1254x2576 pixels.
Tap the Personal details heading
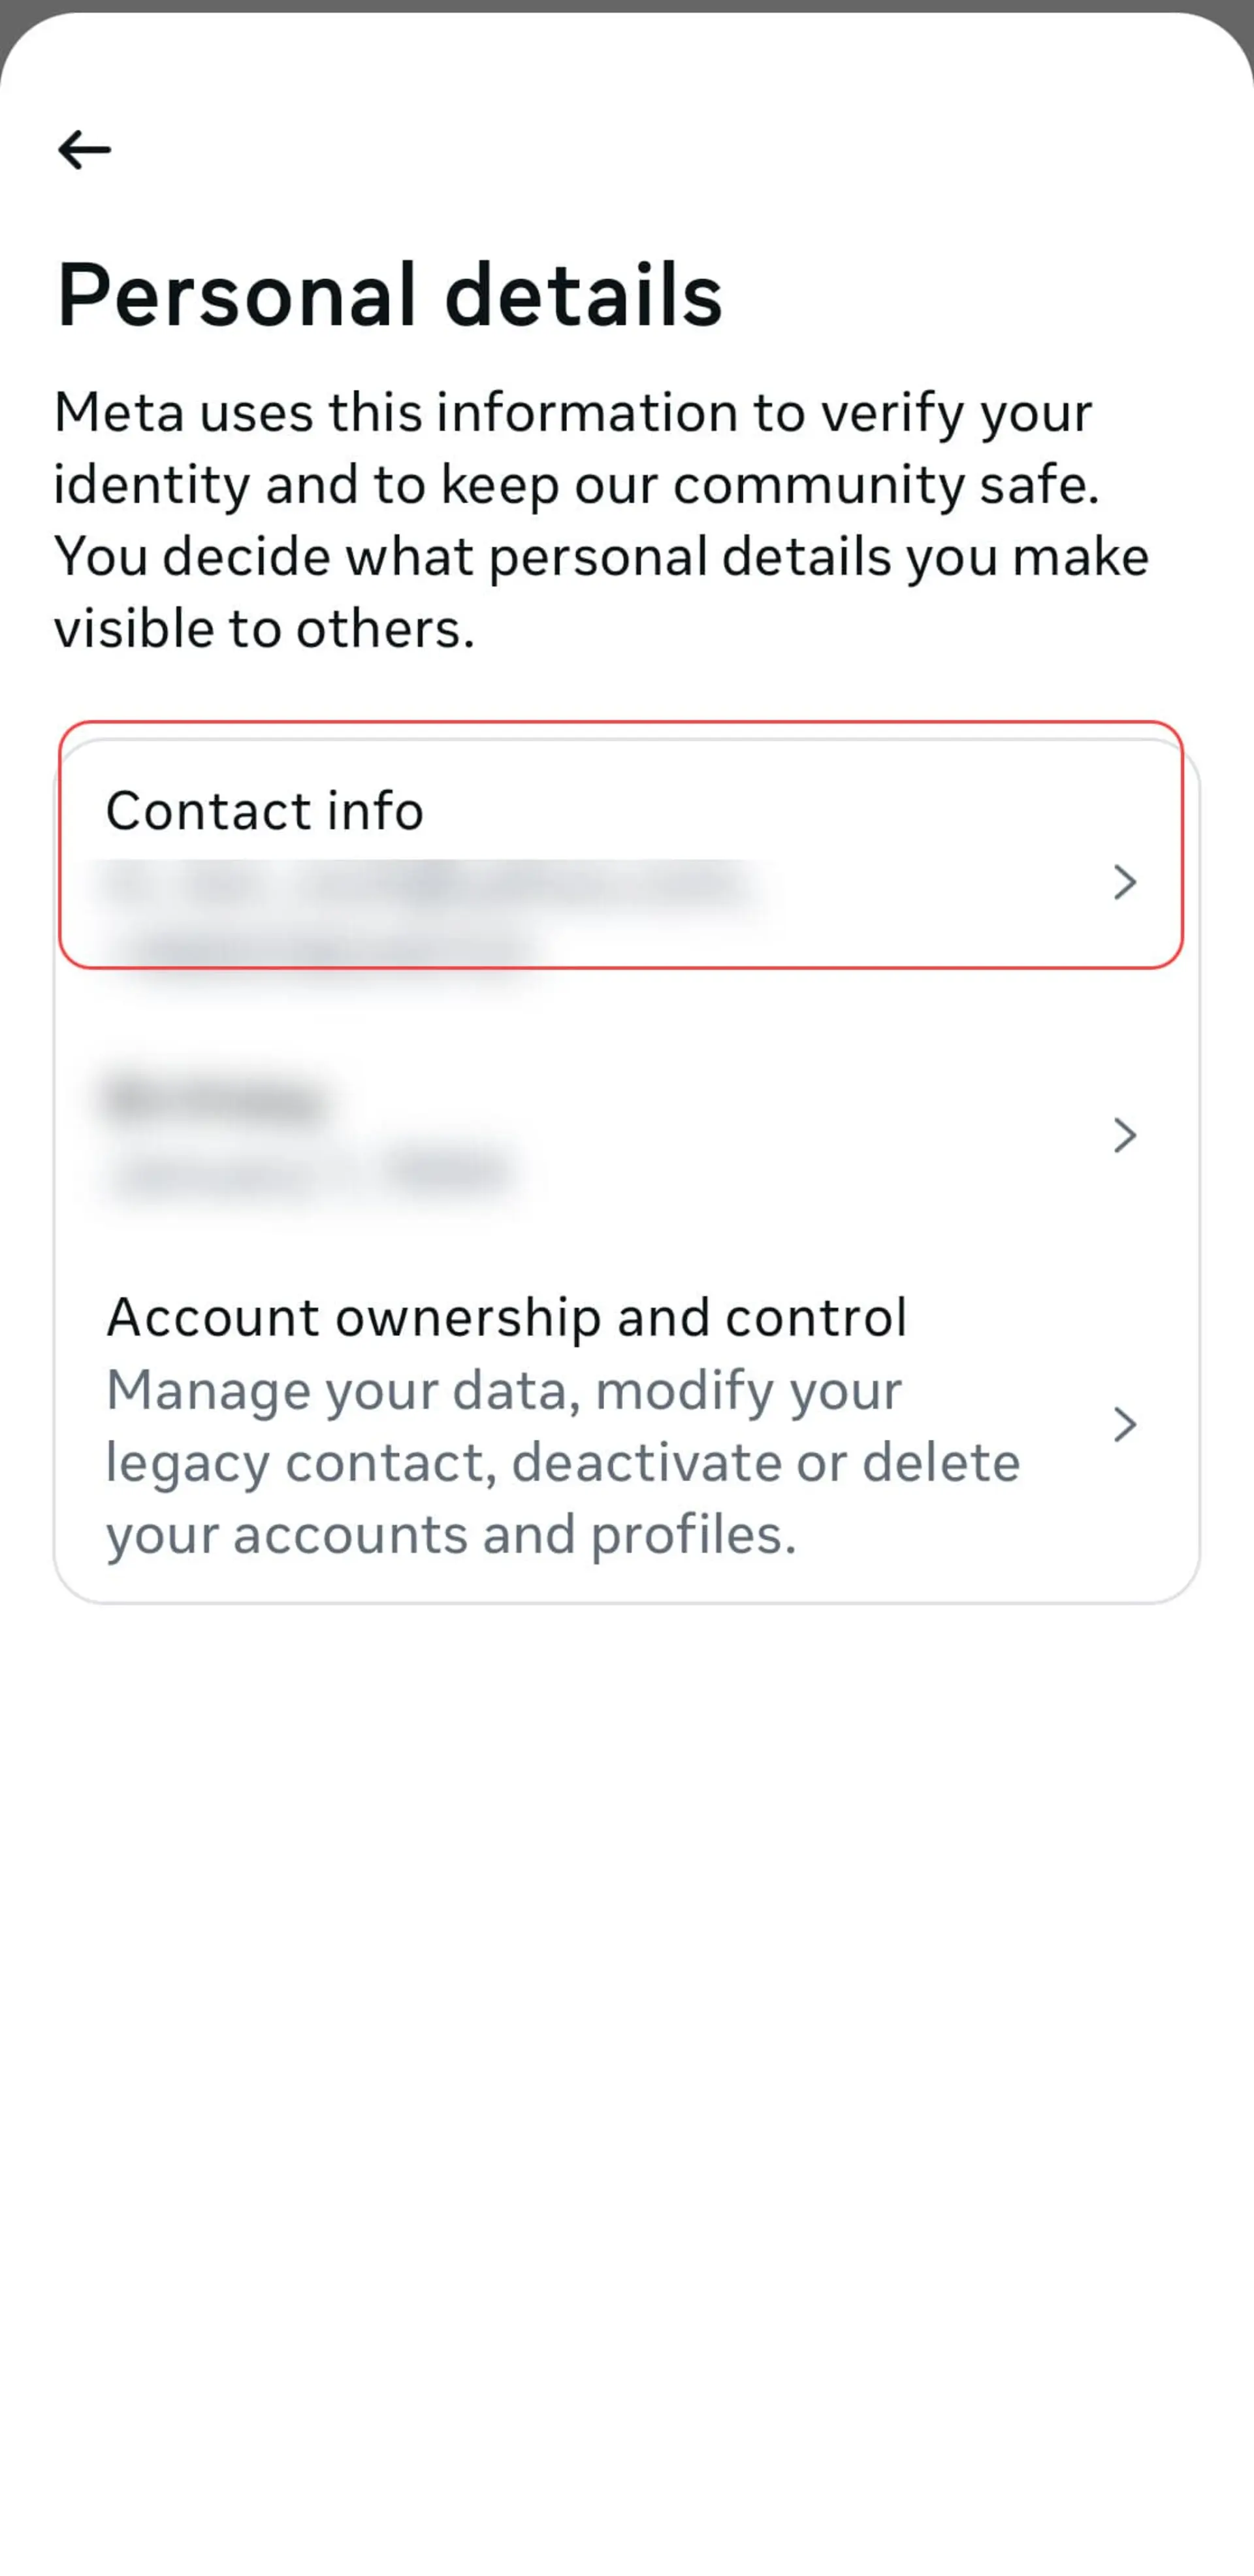(389, 295)
